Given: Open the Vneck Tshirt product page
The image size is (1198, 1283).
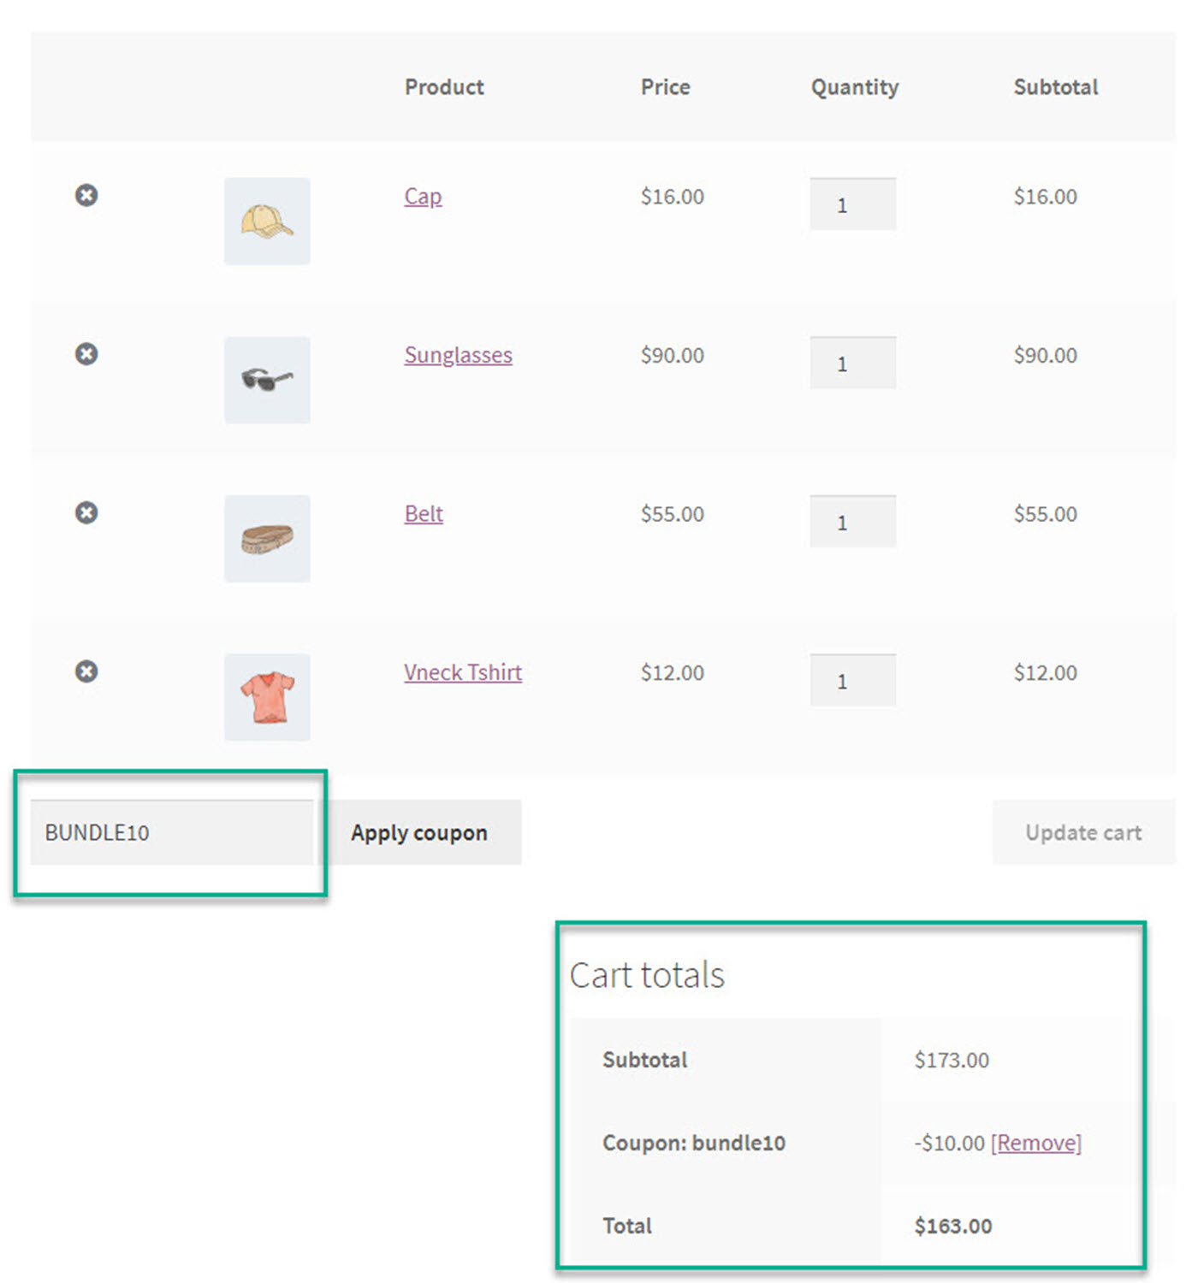Looking at the screenshot, I should (x=462, y=672).
